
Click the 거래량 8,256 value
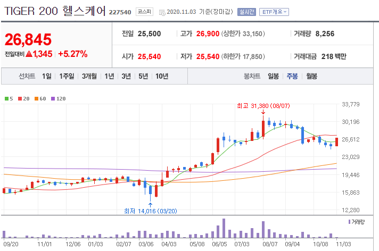coord(325,34)
